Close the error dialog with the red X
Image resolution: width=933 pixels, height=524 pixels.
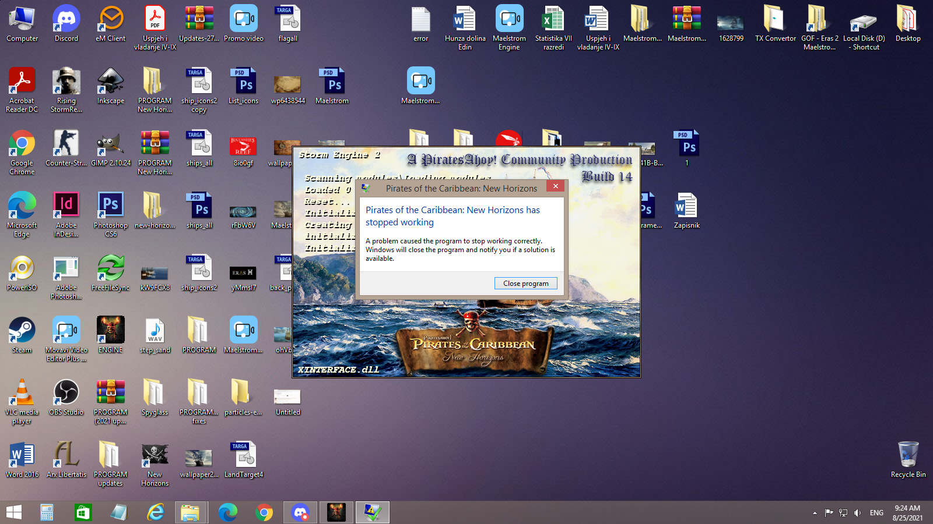pos(555,186)
